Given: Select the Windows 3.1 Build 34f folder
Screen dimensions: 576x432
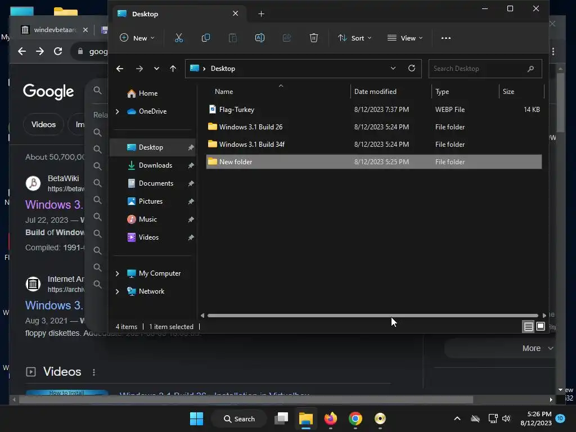Looking at the screenshot, I should pyautogui.click(x=374, y=145).
